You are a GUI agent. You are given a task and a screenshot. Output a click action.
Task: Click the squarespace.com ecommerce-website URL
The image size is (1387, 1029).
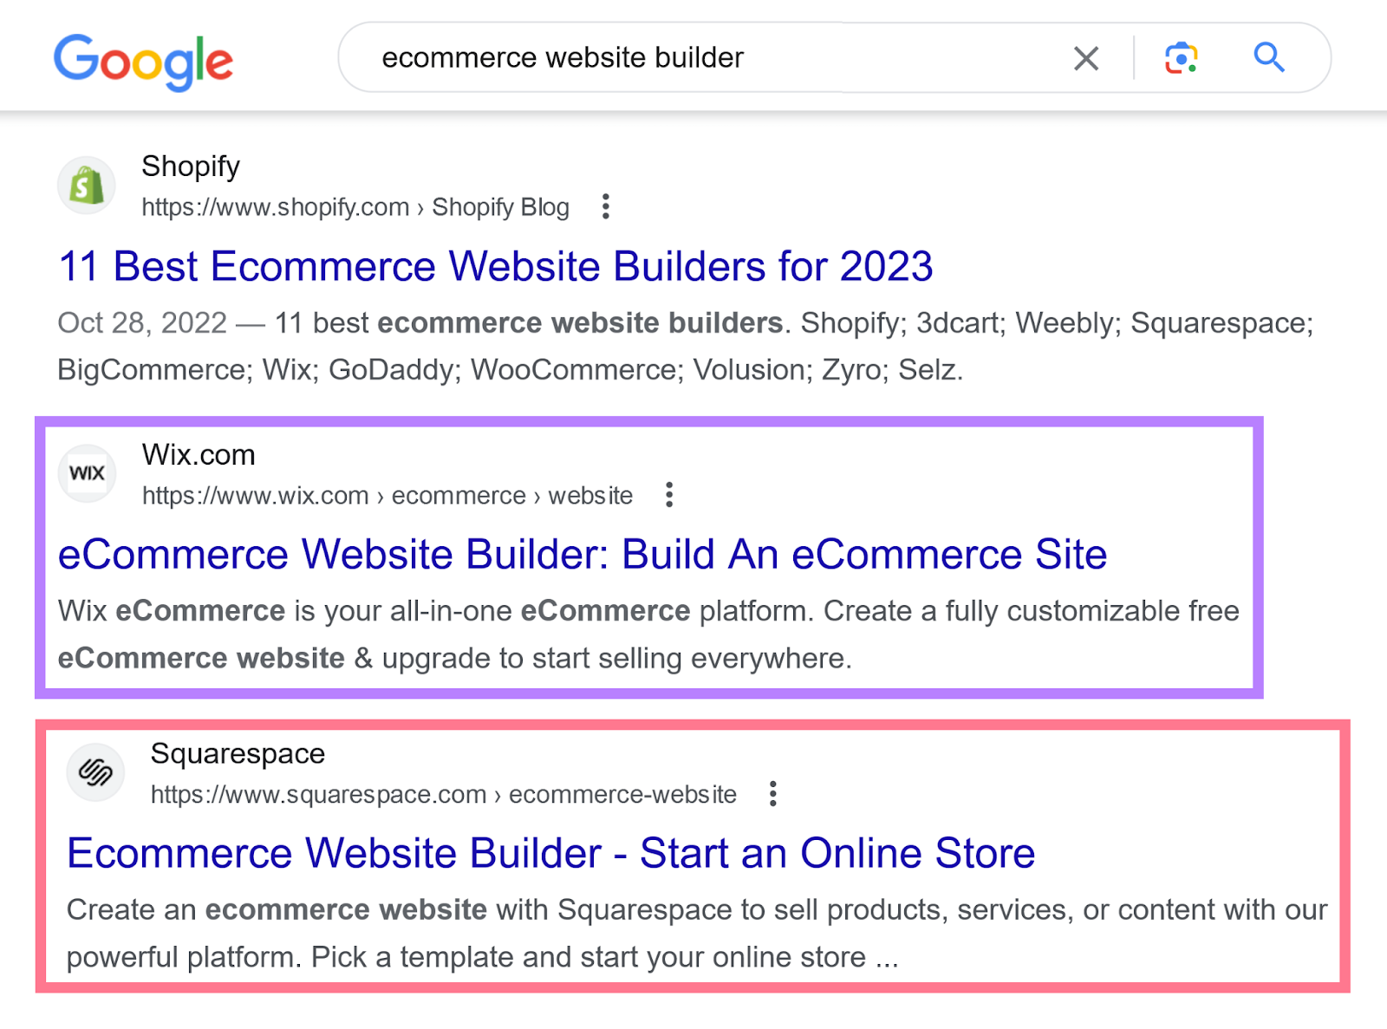444,794
